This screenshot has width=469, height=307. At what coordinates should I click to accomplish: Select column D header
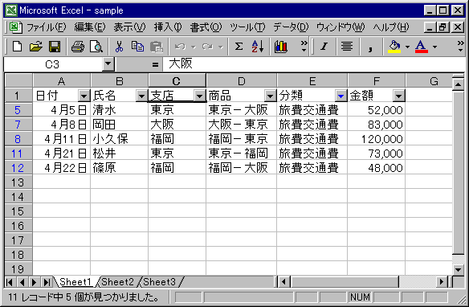click(242, 81)
